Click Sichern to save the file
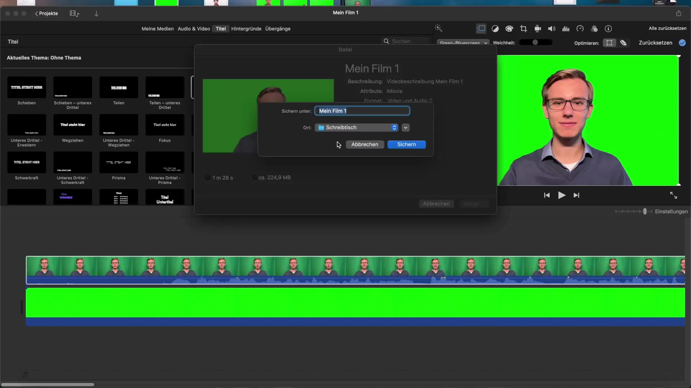This screenshot has width=691, height=388. (x=407, y=144)
